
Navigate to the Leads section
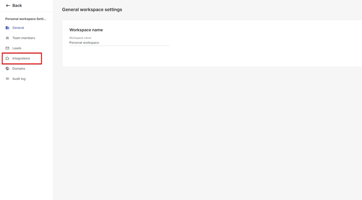(x=17, y=48)
